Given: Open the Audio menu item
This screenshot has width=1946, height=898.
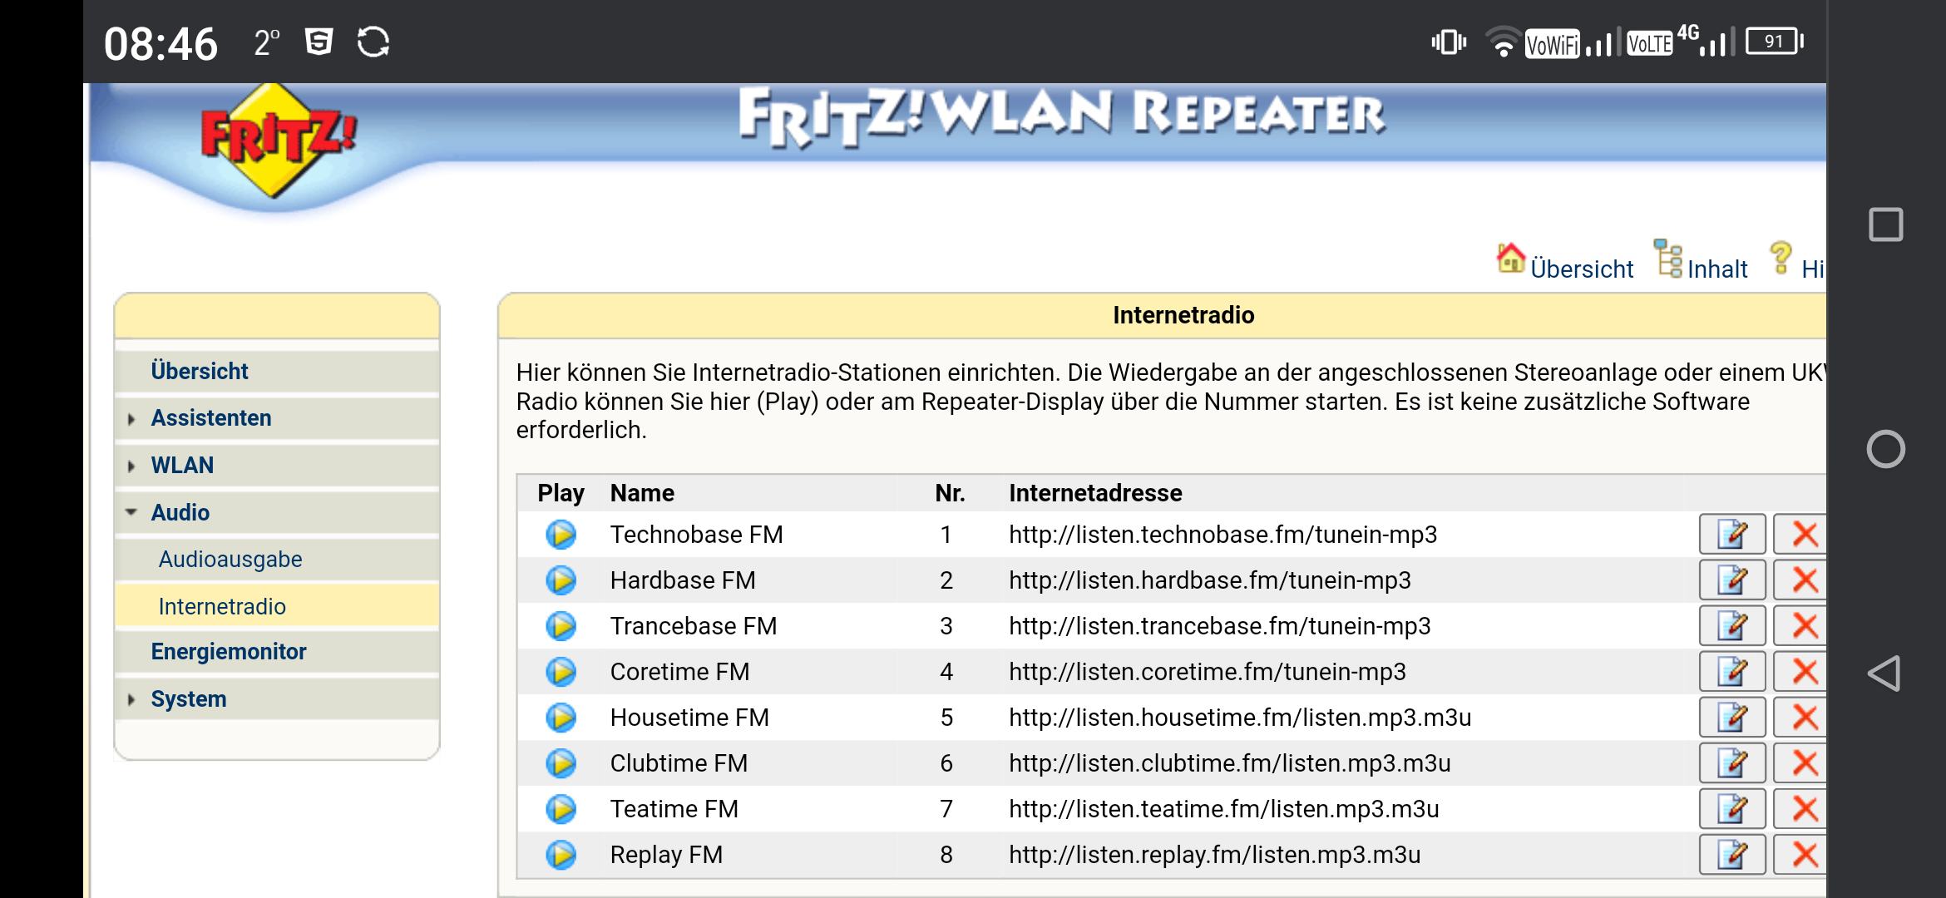Looking at the screenshot, I should [180, 513].
